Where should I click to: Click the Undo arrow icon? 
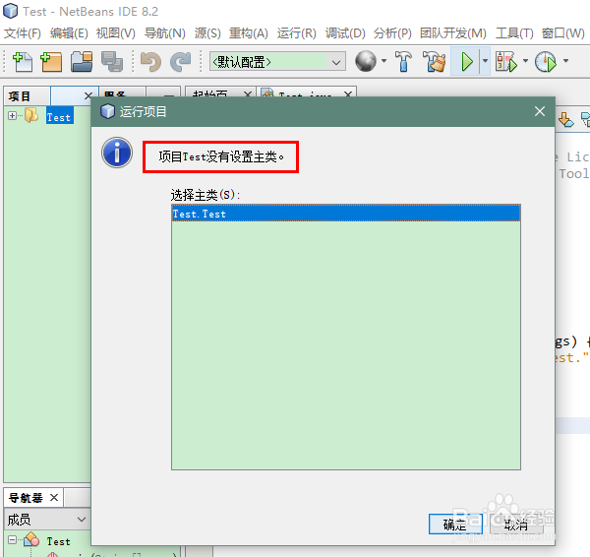(x=150, y=61)
